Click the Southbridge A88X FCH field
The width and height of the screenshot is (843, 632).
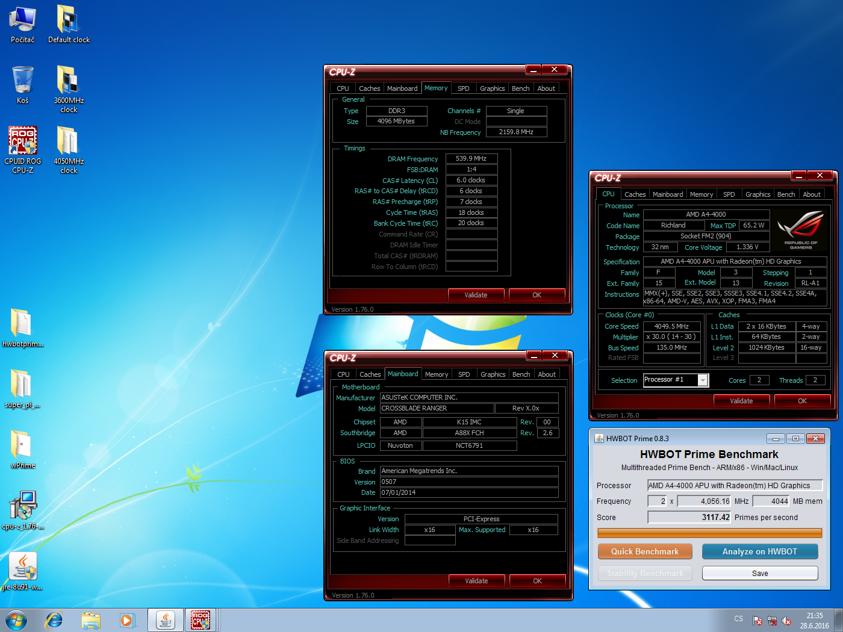pos(470,433)
